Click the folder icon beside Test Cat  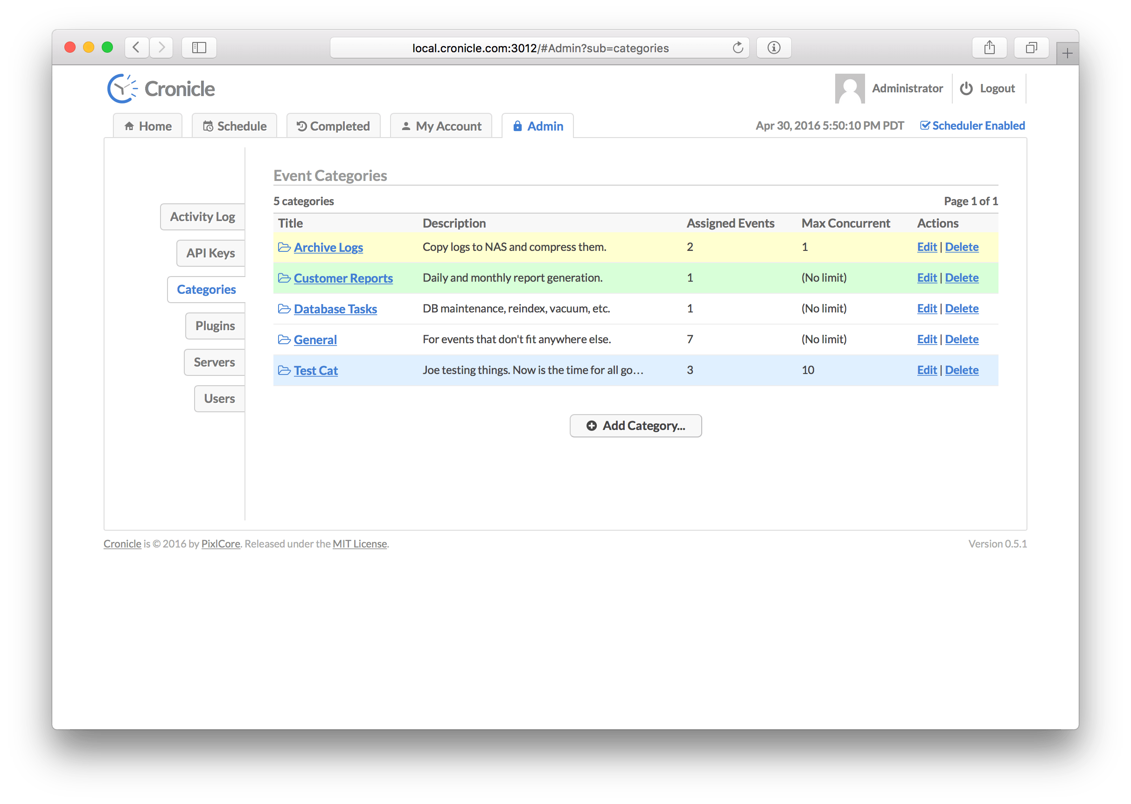tap(284, 370)
